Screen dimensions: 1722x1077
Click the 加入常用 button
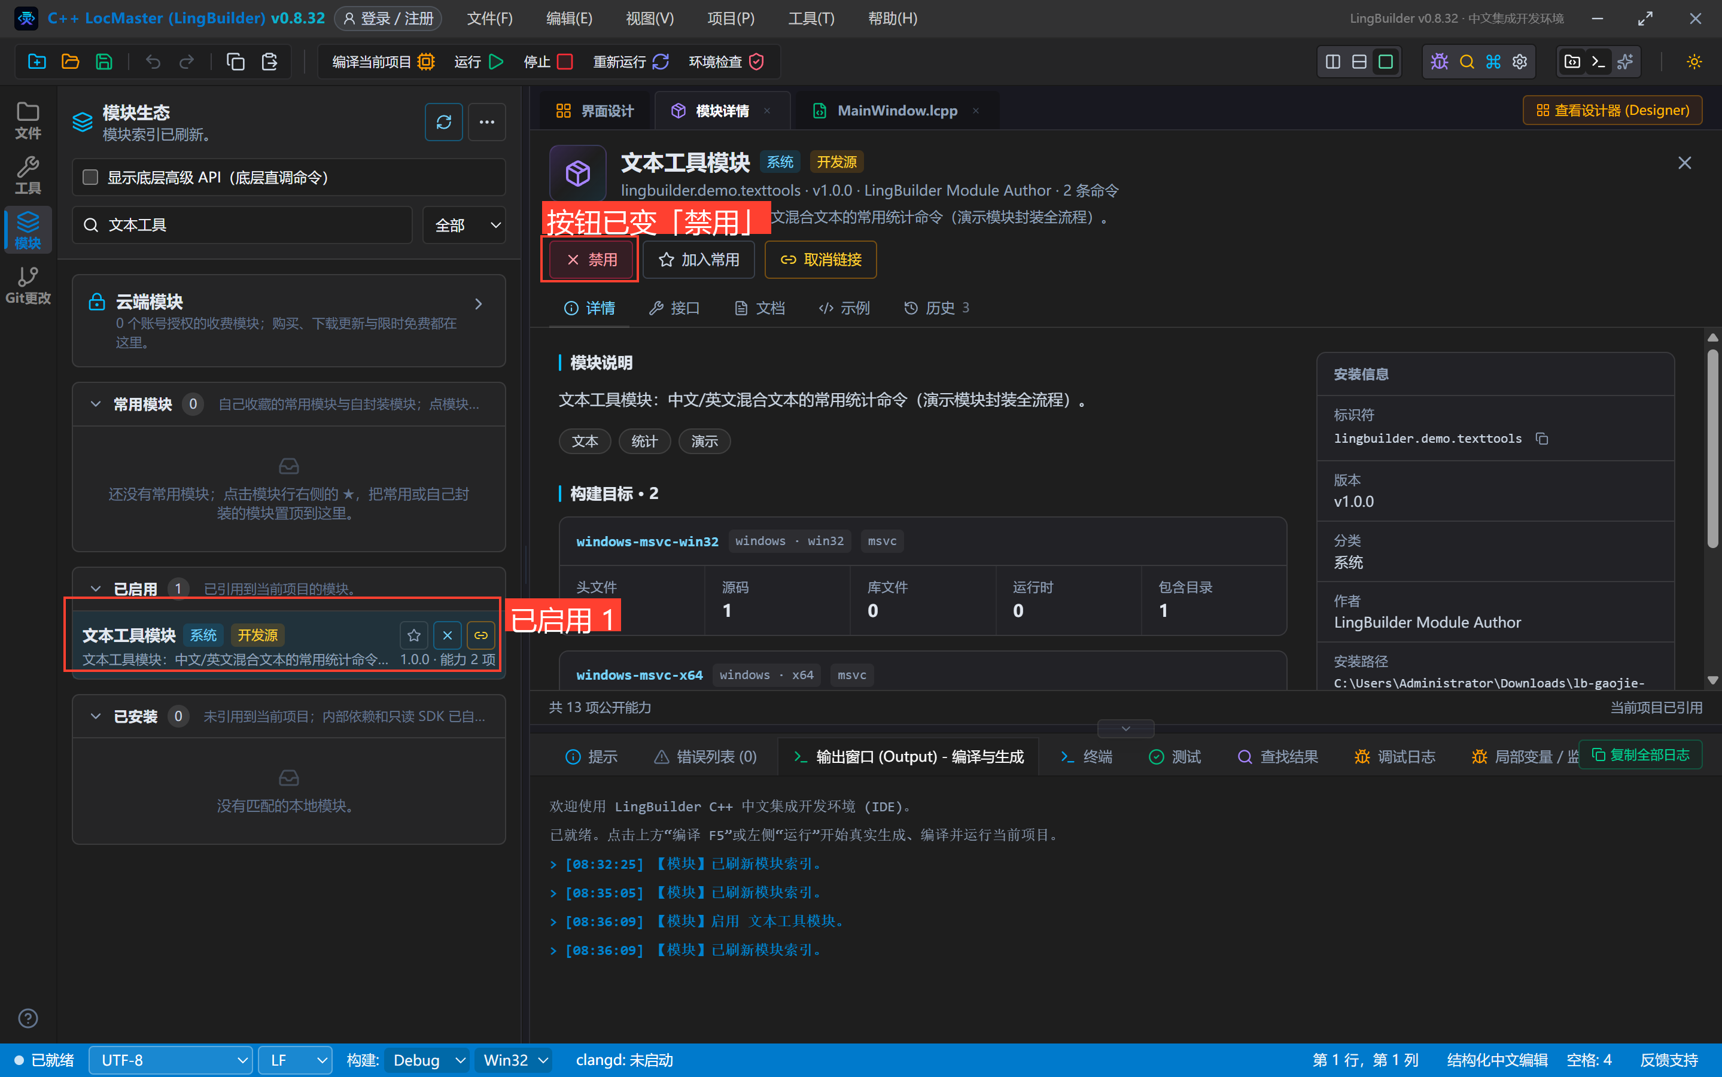[699, 259]
